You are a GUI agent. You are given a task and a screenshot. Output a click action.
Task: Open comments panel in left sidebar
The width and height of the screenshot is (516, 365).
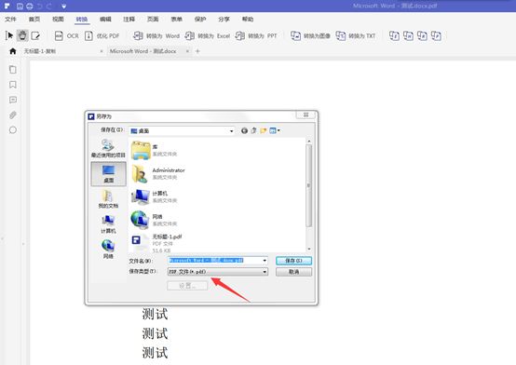(13, 100)
